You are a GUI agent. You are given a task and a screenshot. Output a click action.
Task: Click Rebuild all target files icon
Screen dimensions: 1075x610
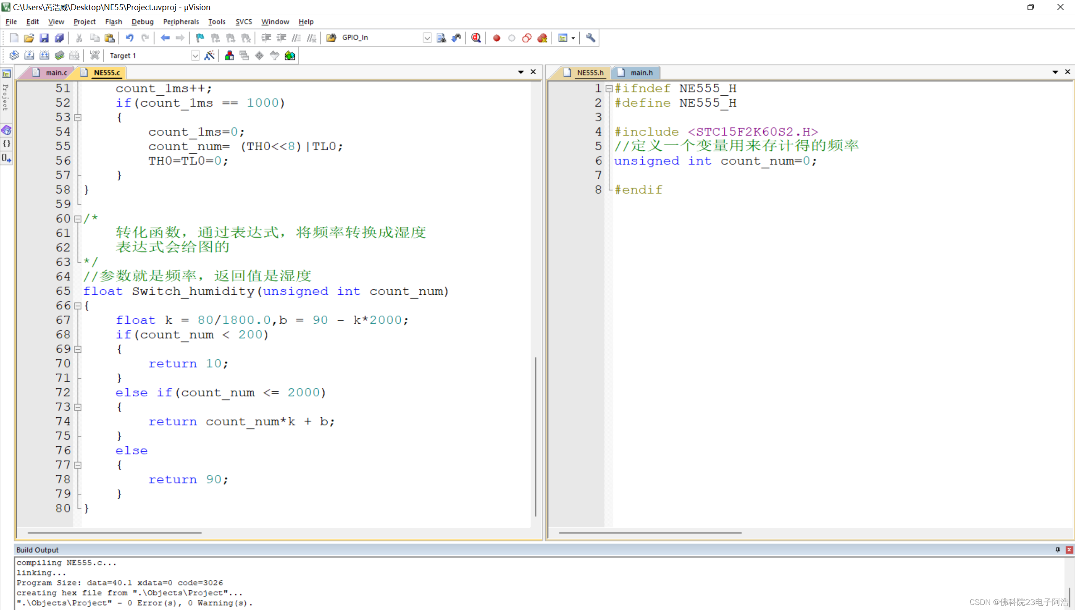click(x=44, y=55)
